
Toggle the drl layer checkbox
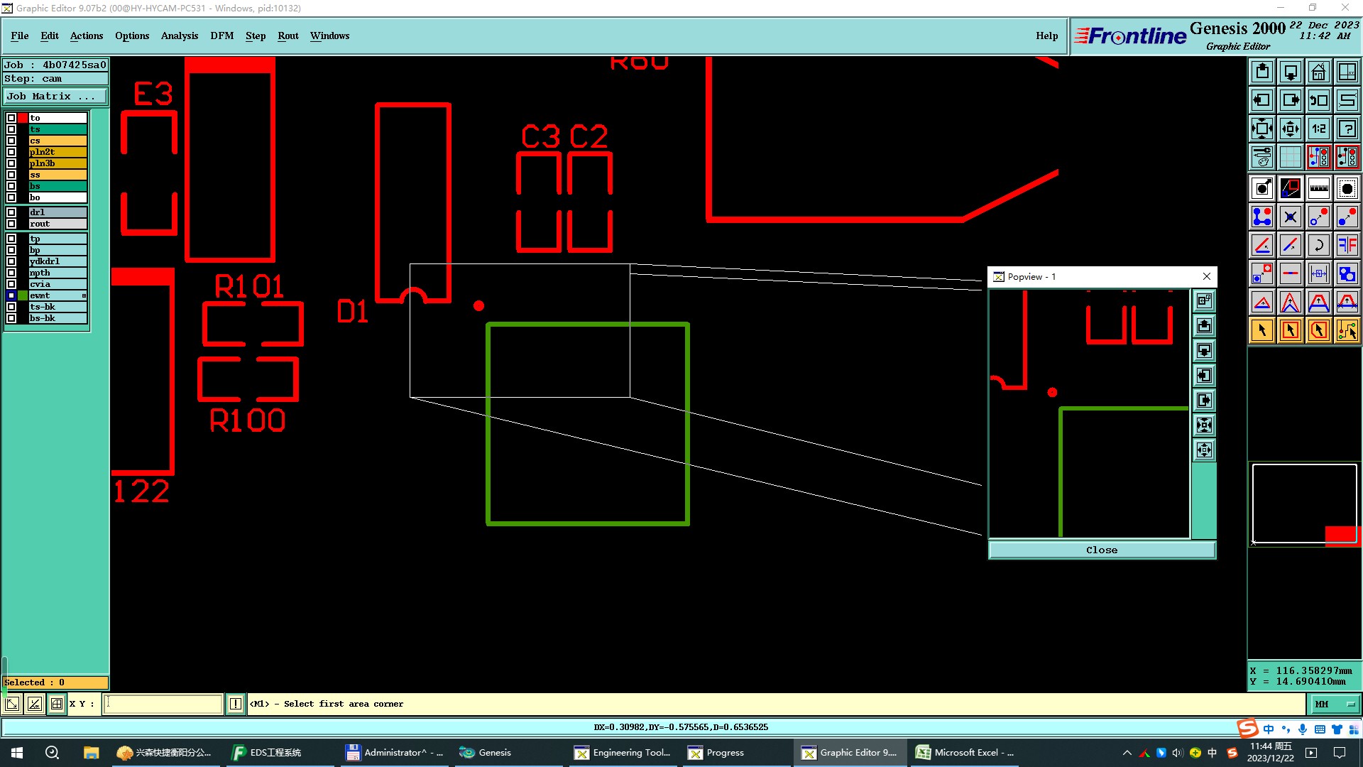click(11, 212)
